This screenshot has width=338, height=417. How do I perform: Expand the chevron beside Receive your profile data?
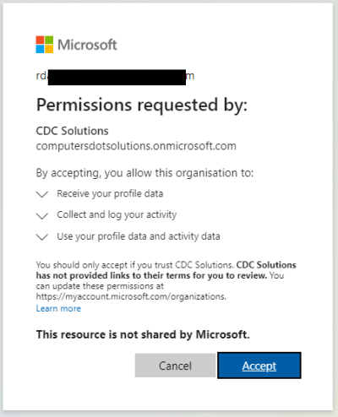(42, 194)
